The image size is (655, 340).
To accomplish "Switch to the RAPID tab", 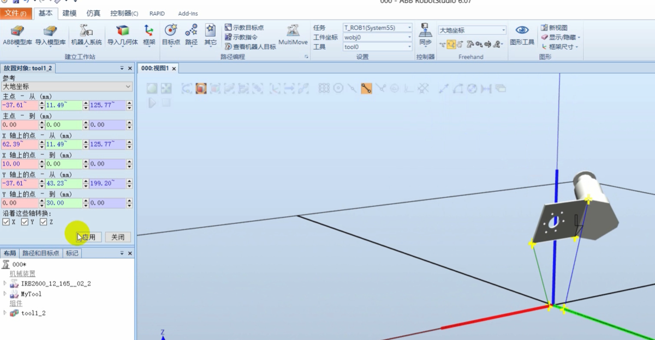I will [x=157, y=13].
